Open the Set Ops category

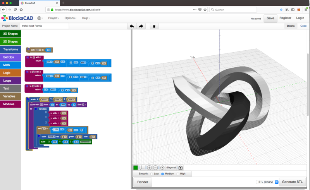(10, 57)
